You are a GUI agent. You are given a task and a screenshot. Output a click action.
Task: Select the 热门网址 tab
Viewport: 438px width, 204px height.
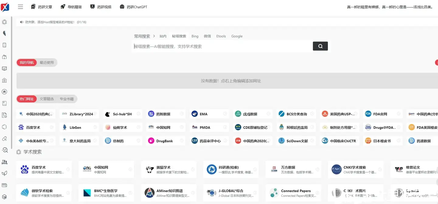pyautogui.click(x=27, y=99)
